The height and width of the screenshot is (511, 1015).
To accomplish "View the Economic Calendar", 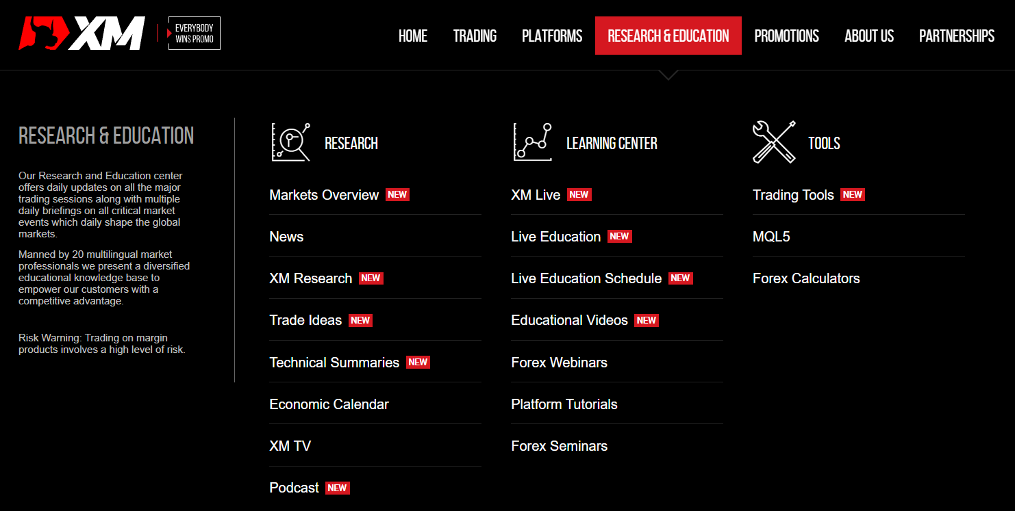I will (329, 404).
